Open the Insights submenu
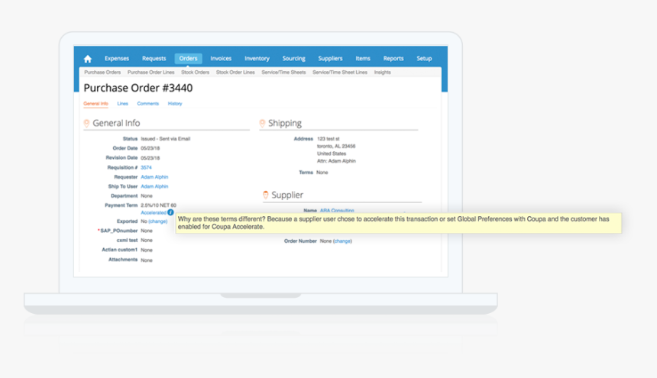657x378 pixels. [x=383, y=73]
